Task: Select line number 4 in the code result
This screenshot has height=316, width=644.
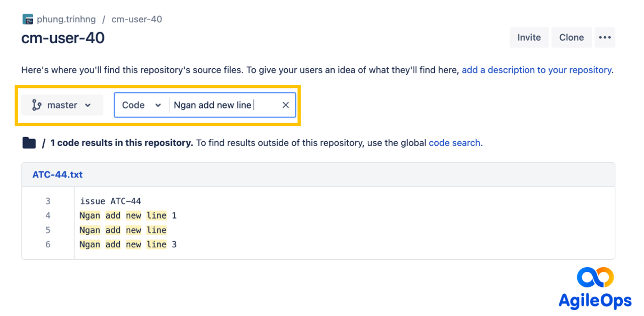Action: click(48, 216)
